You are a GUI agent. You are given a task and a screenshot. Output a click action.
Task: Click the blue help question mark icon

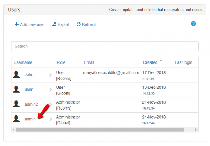[x=193, y=24]
